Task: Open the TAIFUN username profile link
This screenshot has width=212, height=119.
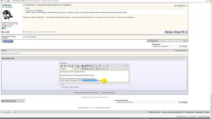Action: (x=7, y=5)
